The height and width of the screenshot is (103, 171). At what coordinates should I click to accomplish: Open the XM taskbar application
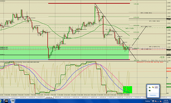[x=7, y=101]
